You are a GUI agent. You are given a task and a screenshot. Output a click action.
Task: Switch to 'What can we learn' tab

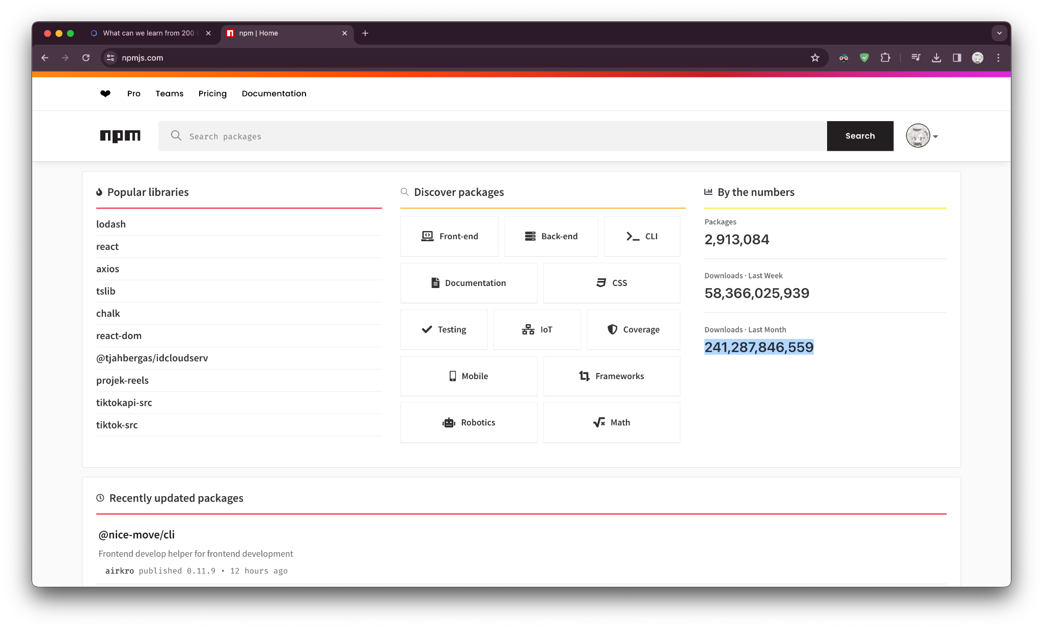tap(148, 33)
